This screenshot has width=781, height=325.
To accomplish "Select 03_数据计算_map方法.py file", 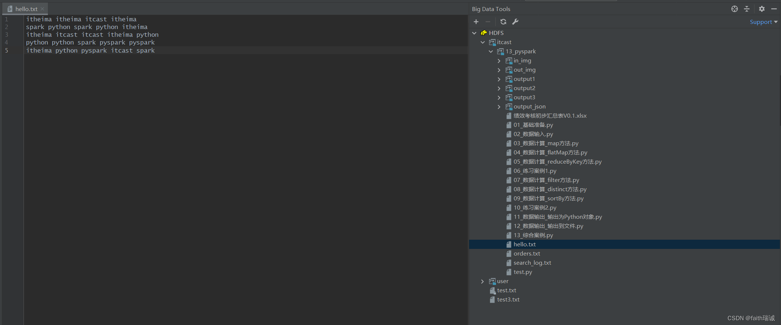I will [546, 143].
